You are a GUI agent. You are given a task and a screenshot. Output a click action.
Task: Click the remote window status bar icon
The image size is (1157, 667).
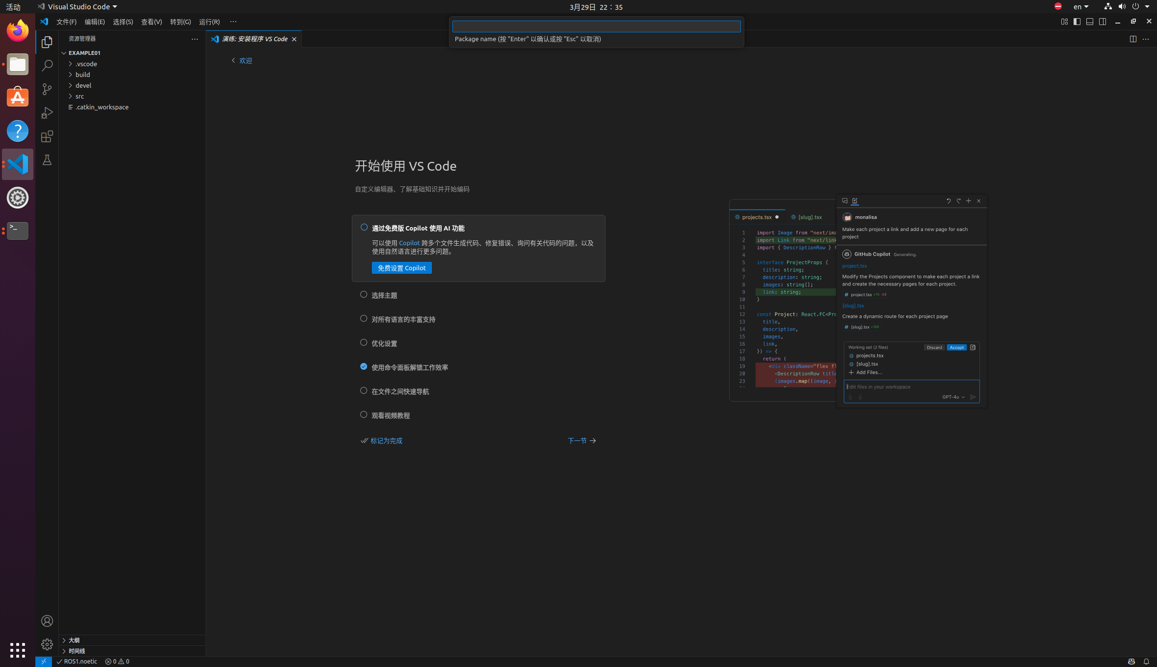pos(43,662)
